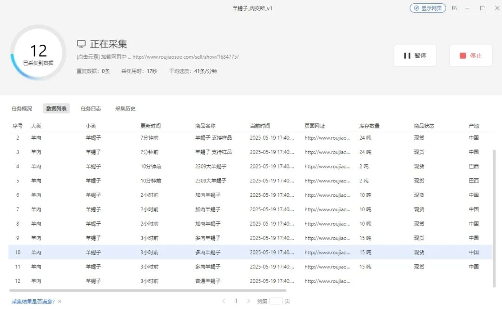The height and width of the screenshot is (309, 502).
Task: Open the 任务日志 tab
Action: [x=91, y=108]
